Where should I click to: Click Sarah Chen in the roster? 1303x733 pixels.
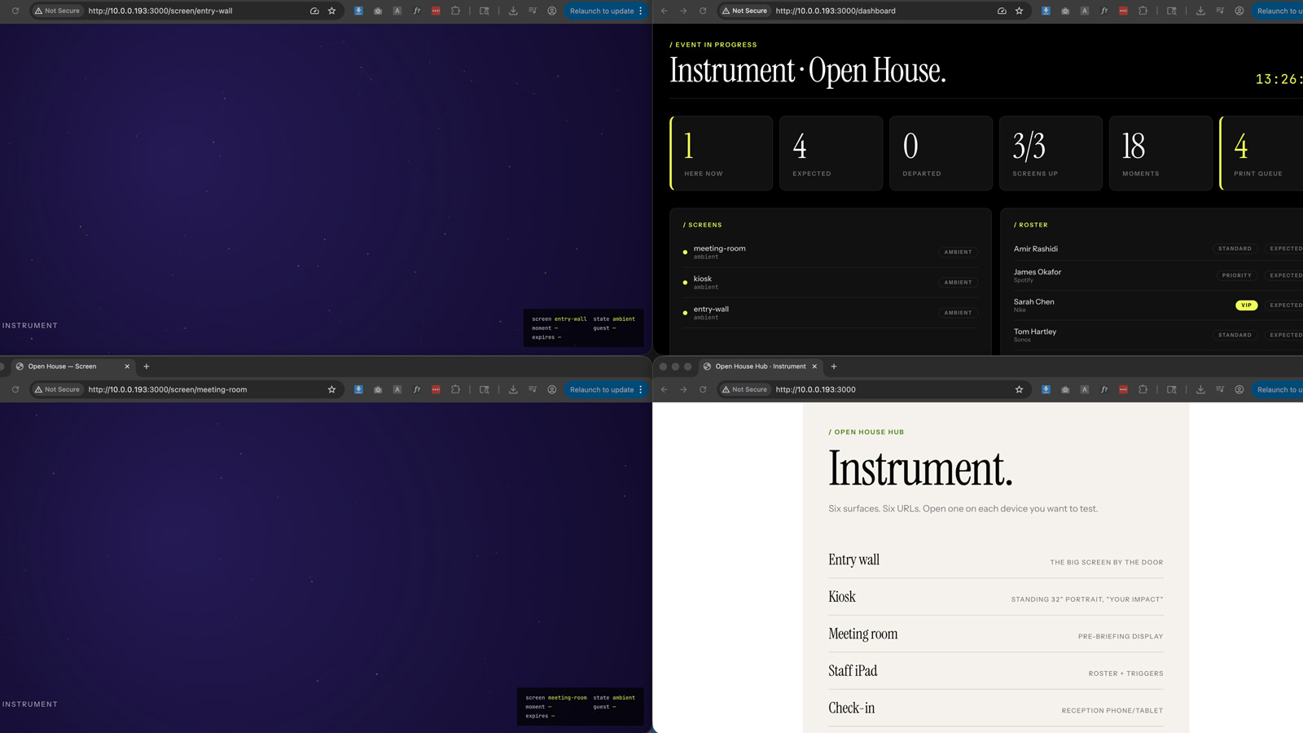pyautogui.click(x=1033, y=301)
